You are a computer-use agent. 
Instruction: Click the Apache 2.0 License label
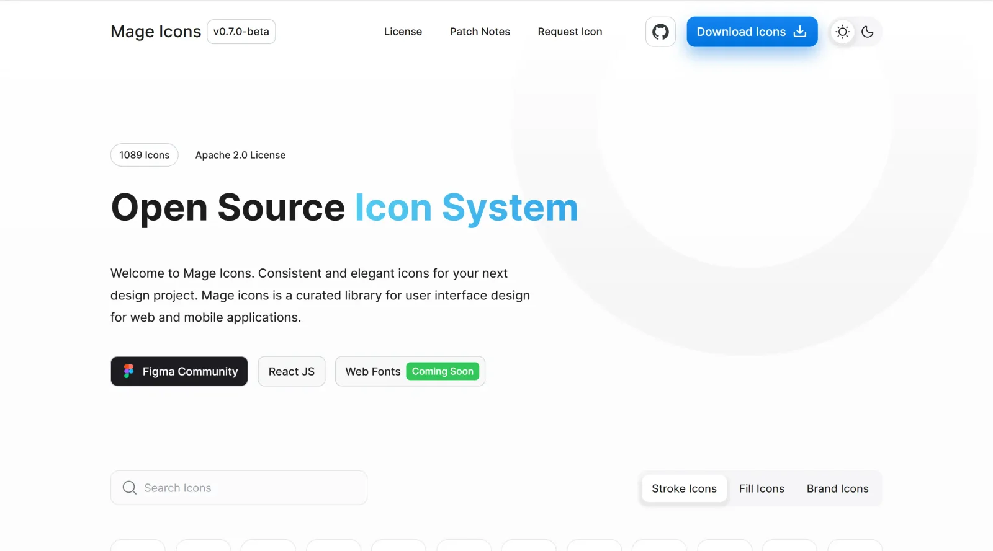pyautogui.click(x=241, y=155)
